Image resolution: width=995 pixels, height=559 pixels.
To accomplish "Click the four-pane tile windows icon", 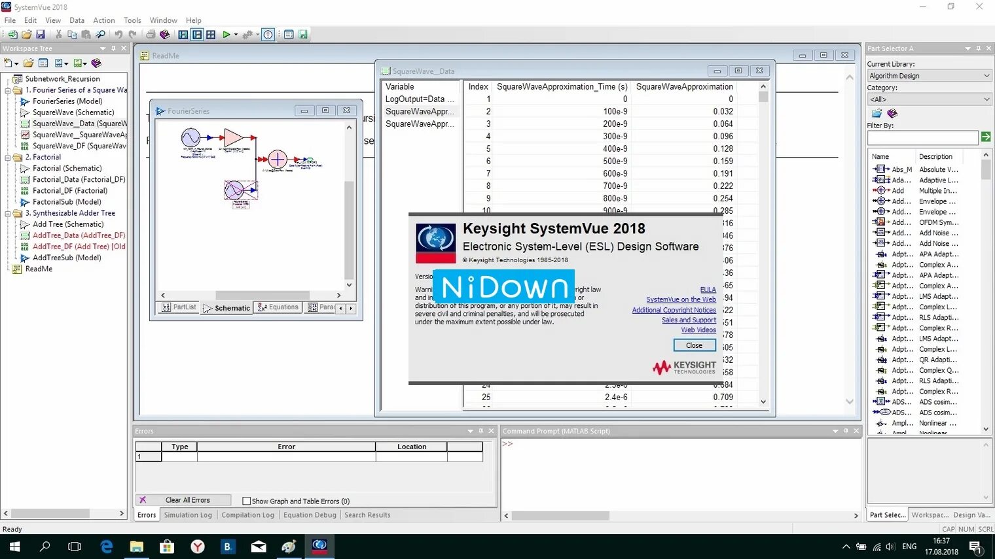I will click(x=211, y=35).
